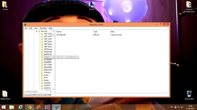197x110 pixels.
Task: Switch to Google Chrome on the taskbar
Action: click(x=30, y=107)
